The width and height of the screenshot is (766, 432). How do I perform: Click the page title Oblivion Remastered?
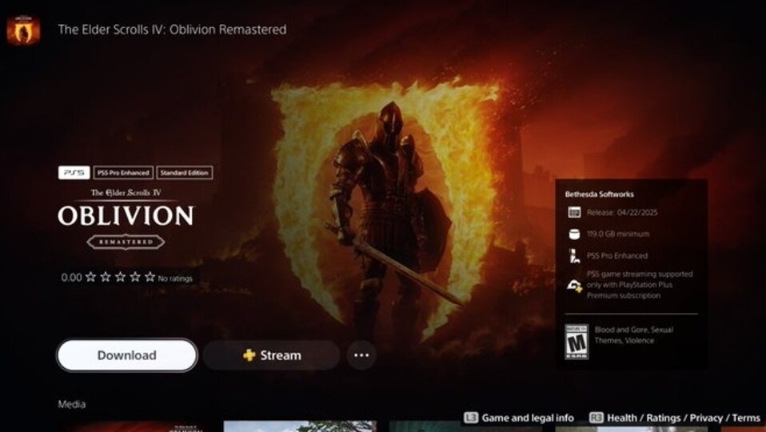pos(172,30)
